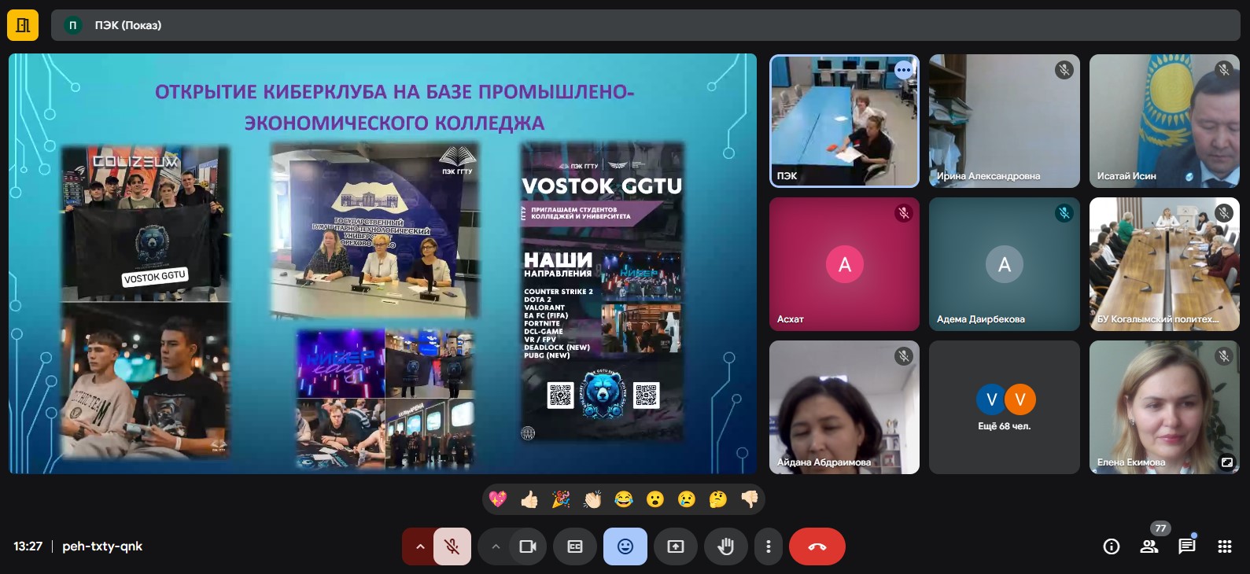Raise your hand
Image resolution: width=1250 pixels, height=574 pixels.
coord(726,546)
